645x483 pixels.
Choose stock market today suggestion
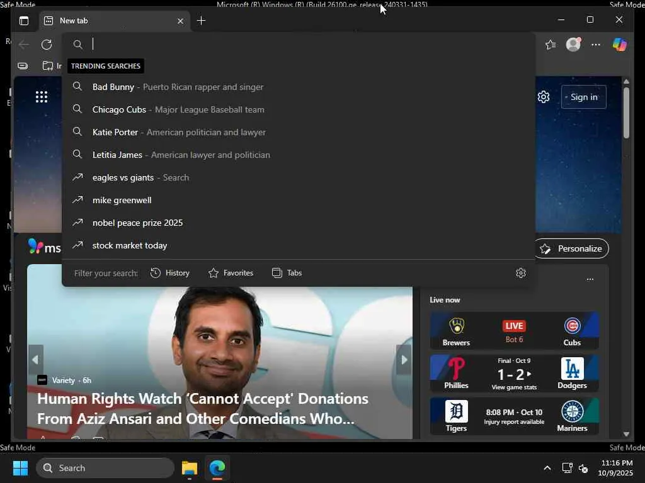(299, 245)
